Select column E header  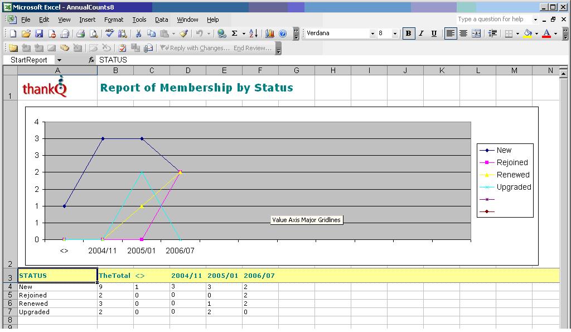(x=224, y=70)
